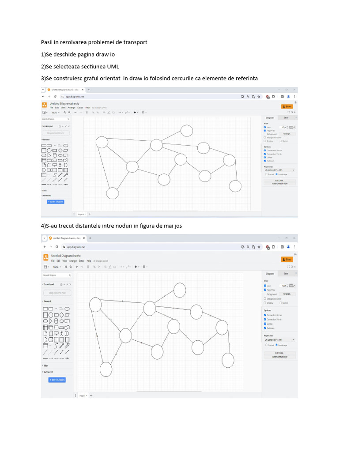The width and height of the screenshot is (339, 452).
Task: Open the 100% zoom dropdown in the lower toolbar
Action: [57, 267]
